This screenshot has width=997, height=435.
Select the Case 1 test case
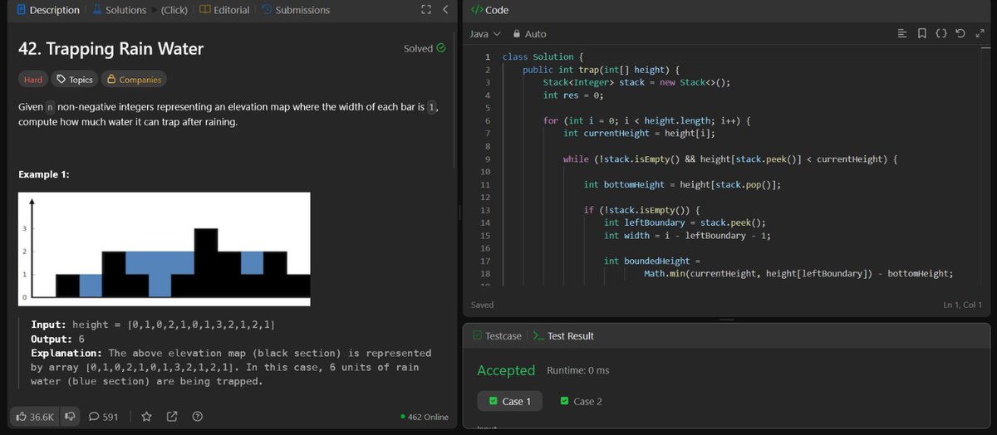click(x=510, y=401)
